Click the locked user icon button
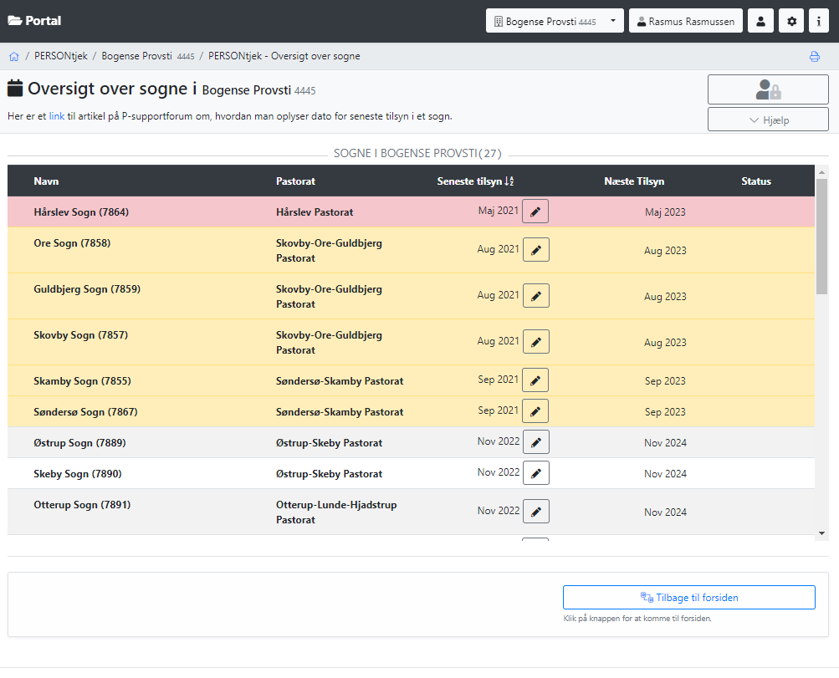The height and width of the screenshot is (678, 839). [x=768, y=89]
